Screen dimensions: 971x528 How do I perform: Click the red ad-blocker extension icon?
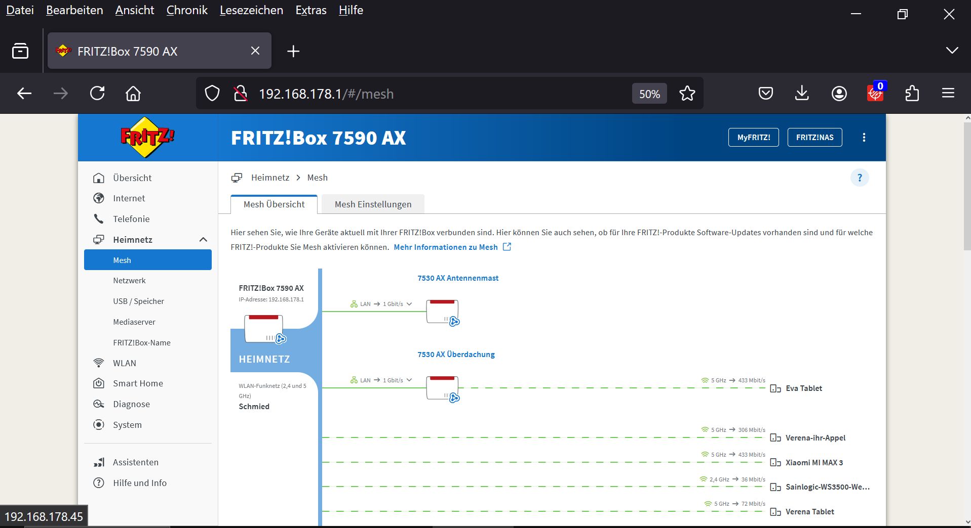pos(875,93)
